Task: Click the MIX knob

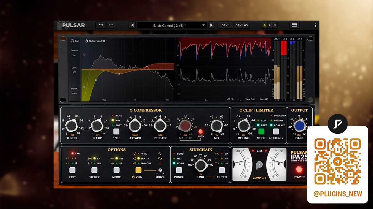Action: tap(216, 126)
